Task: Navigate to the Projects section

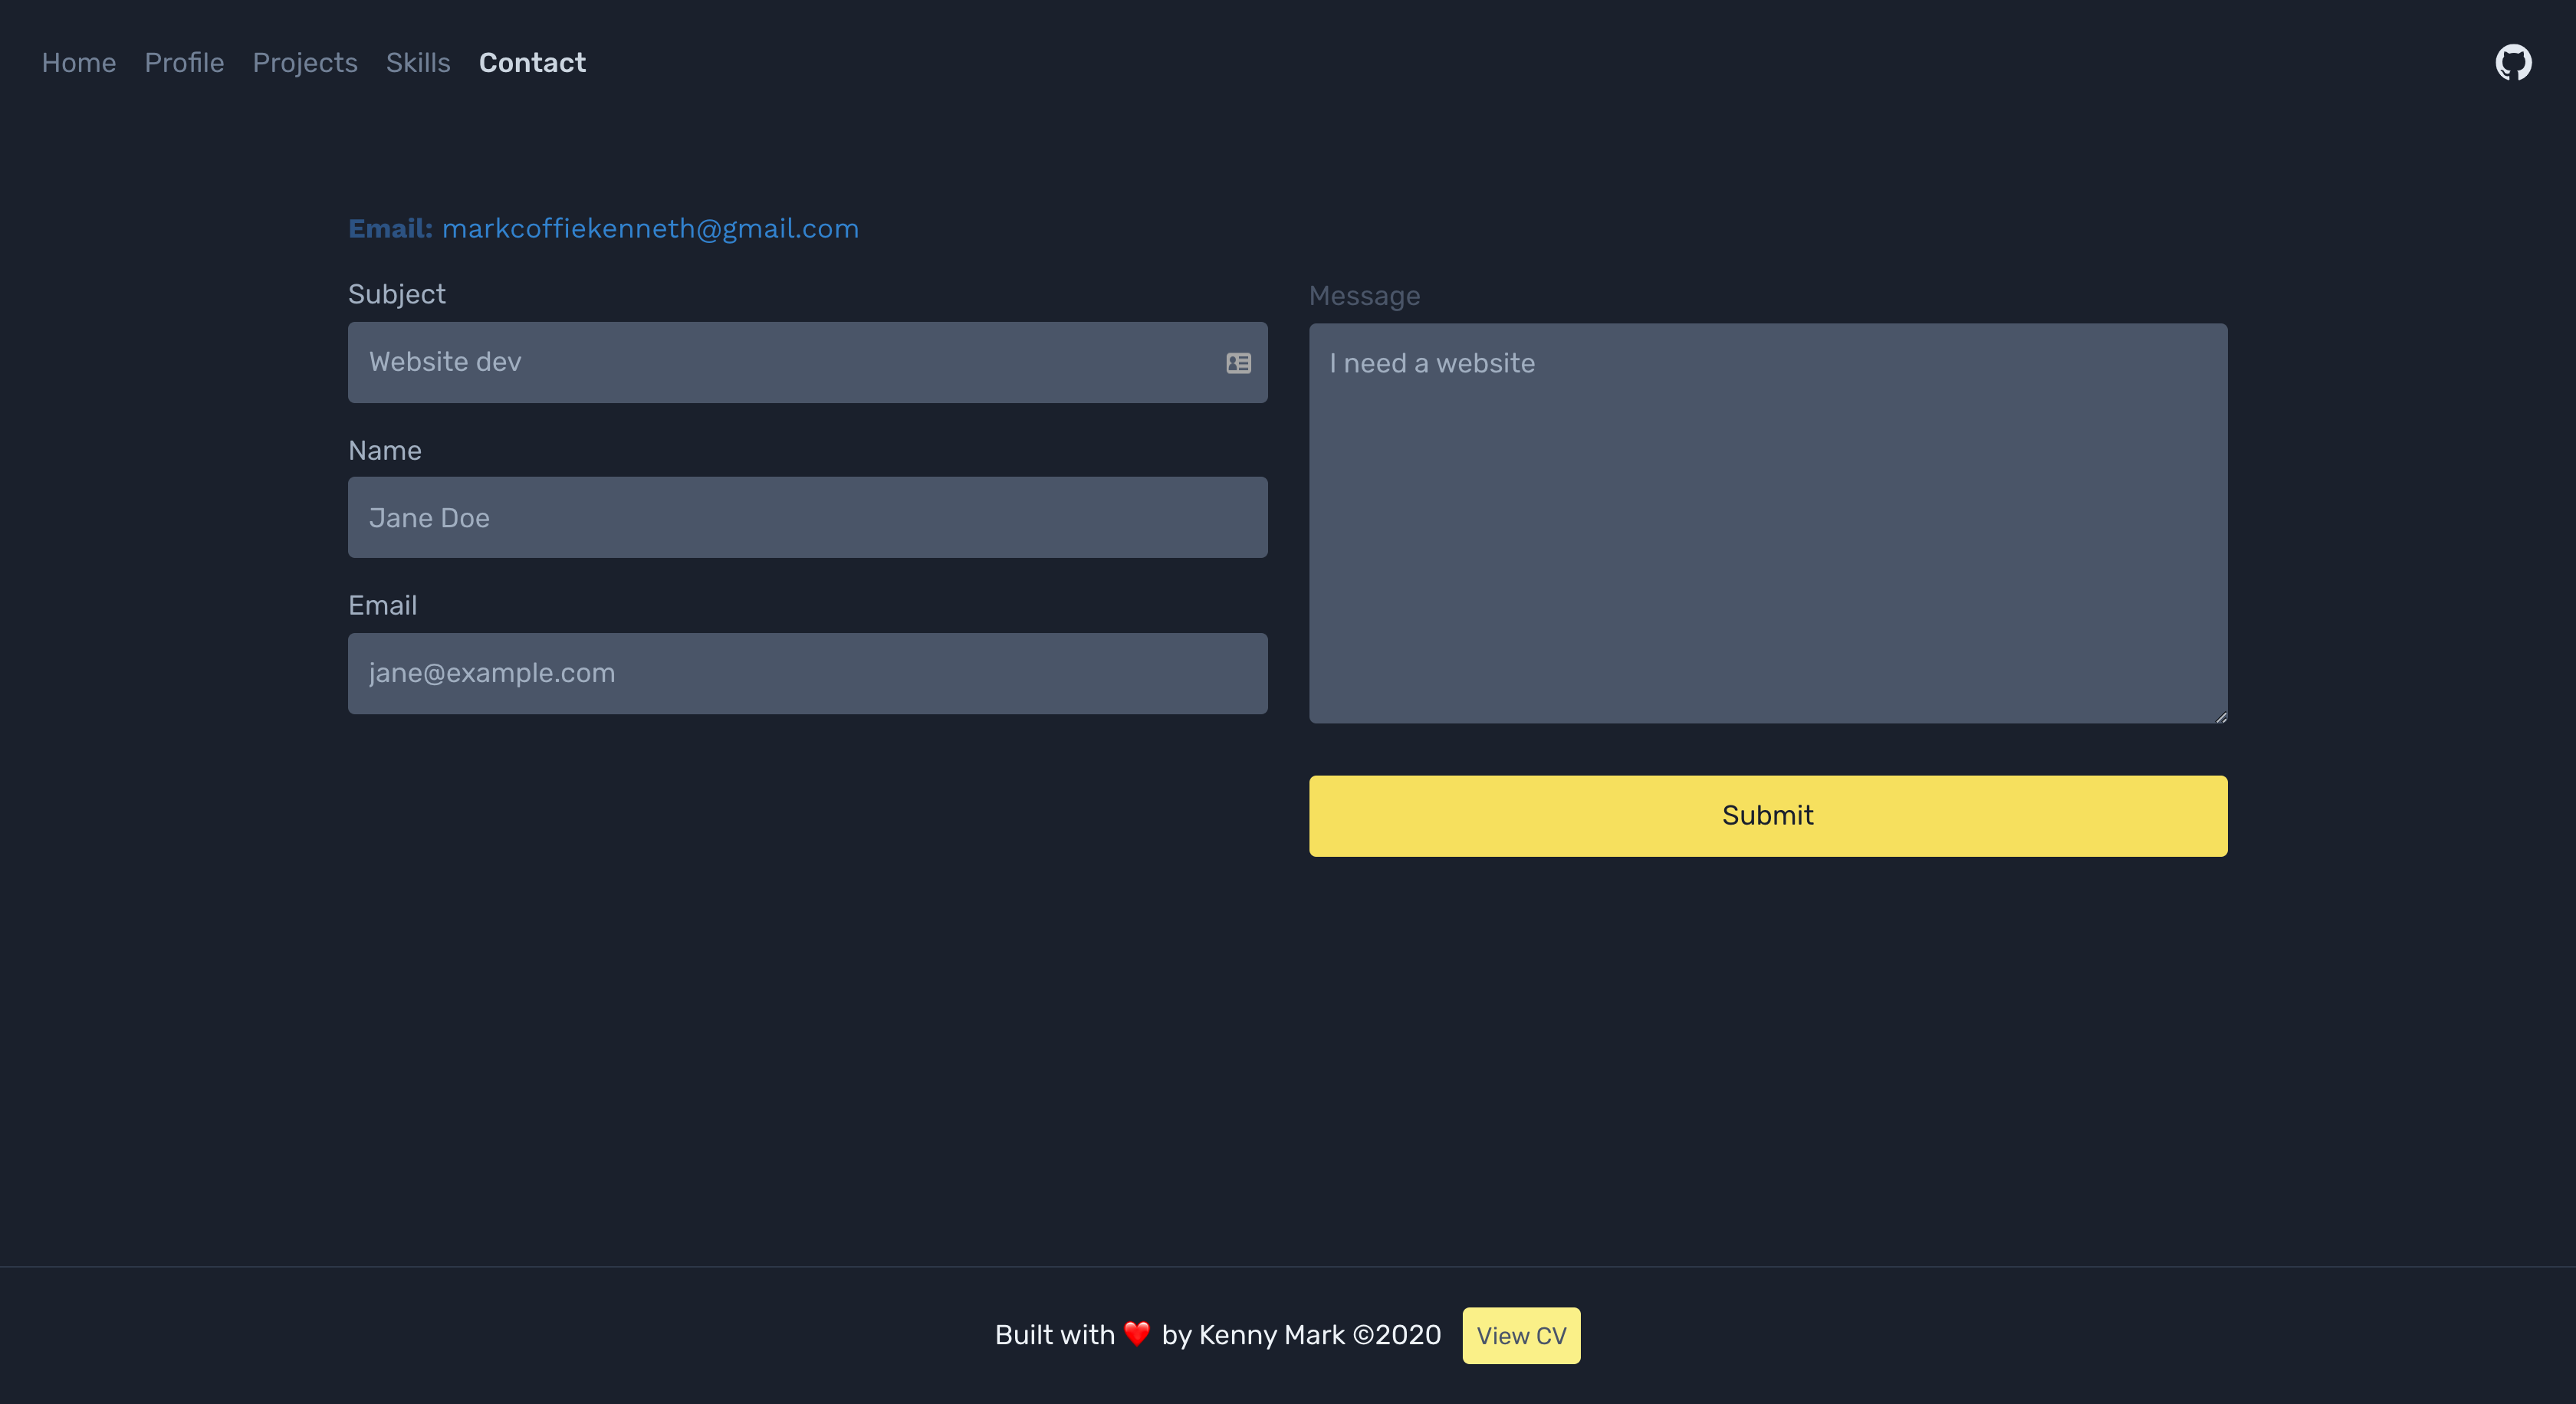Action: [x=305, y=63]
